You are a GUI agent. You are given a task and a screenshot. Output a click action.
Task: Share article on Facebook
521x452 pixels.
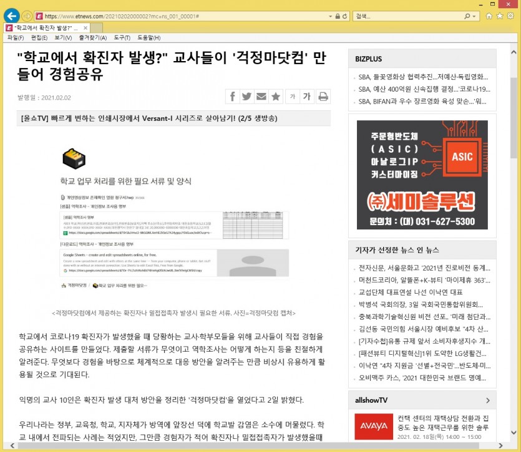coord(232,97)
